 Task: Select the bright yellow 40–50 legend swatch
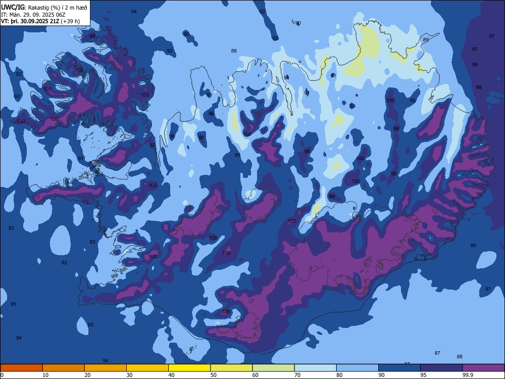(x=189, y=368)
